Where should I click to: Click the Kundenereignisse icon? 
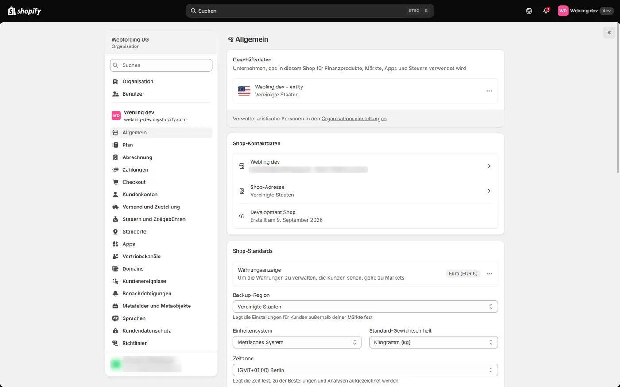116,281
